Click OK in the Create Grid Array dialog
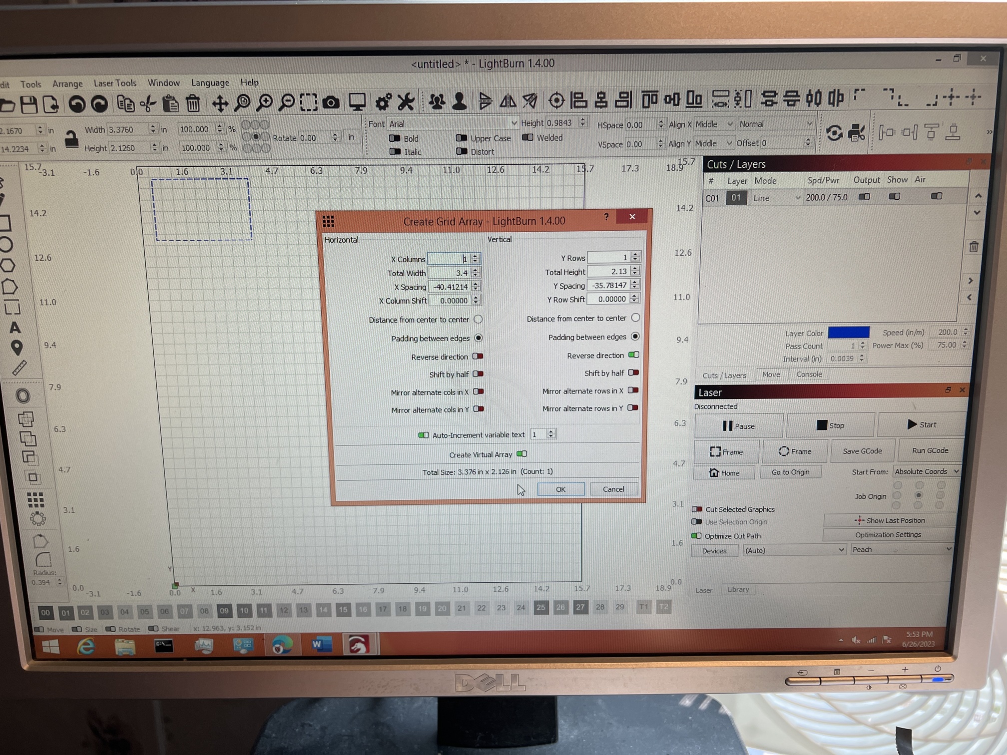The width and height of the screenshot is (1007, 755). coord(560,489)
